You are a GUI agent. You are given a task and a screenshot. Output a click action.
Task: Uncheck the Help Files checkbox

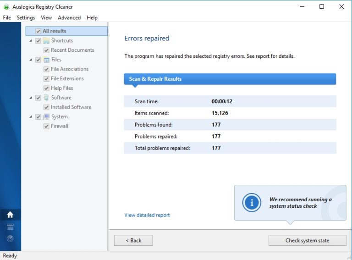[x=46, y=88]
